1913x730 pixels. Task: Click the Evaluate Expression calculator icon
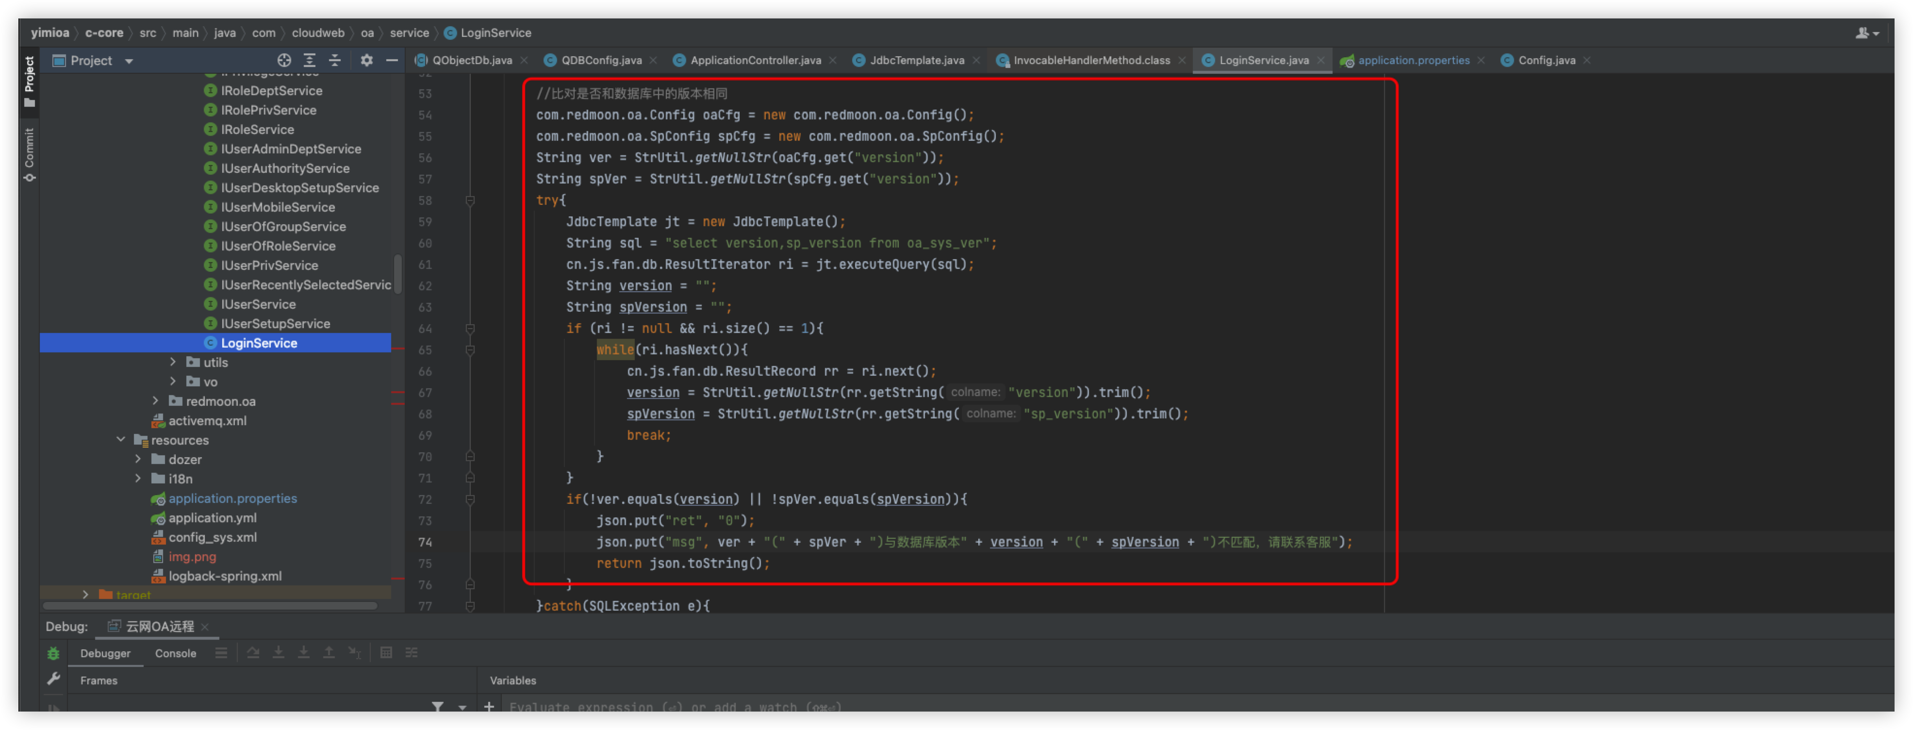tap(386, 653)
